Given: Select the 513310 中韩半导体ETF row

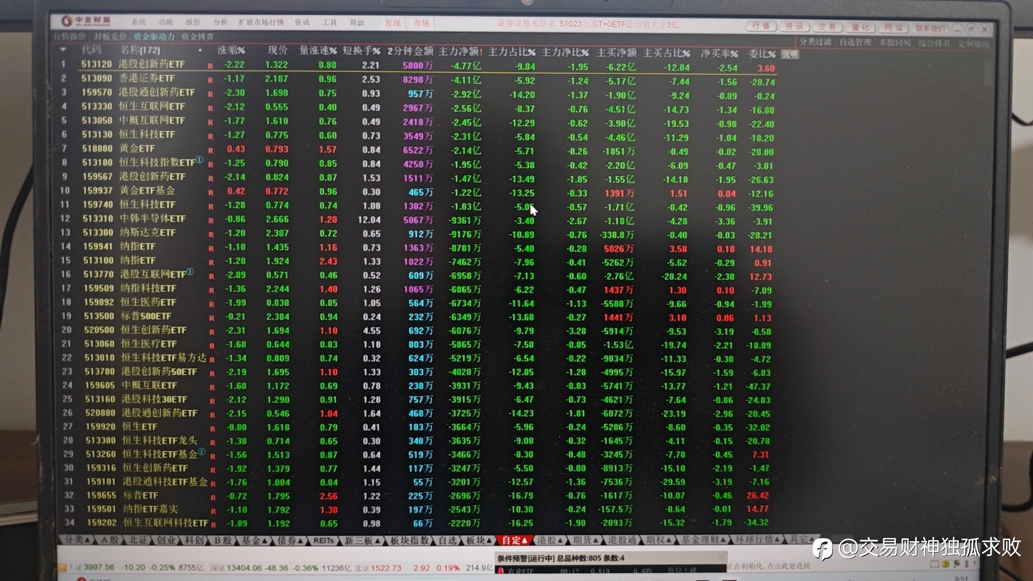Looking at the screenshot, I should tap(152, 218).
